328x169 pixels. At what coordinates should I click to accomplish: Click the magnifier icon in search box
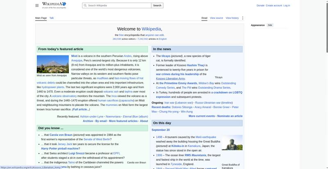[x=85, y=5]
